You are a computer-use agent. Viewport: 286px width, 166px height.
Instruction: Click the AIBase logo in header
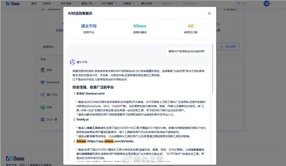tap(13, 3)
